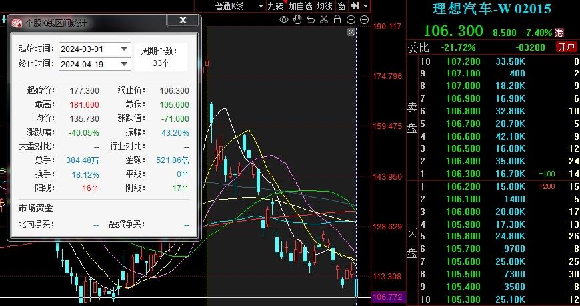Screen dimensions: 580x306
Task: Click the 阳线 count 16个
Action: click(91, 188)
